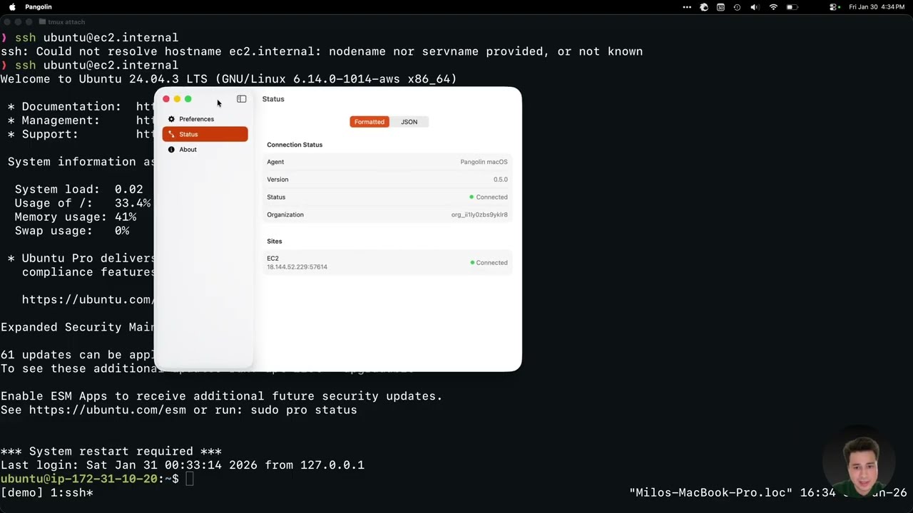Open the menu bar overflow dots
Viewport: 913px width, 513px height.
tap(687, 7)
